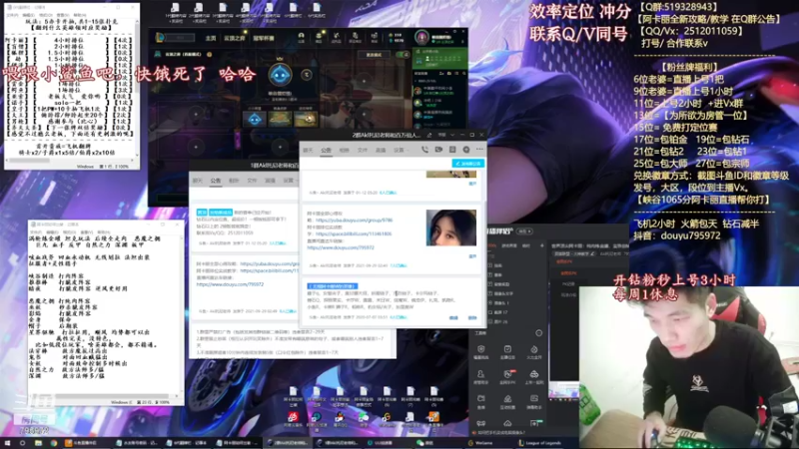799x449 pixels.
Task: Open Chrome from the Windows taskbar
Action: [54, 443]
